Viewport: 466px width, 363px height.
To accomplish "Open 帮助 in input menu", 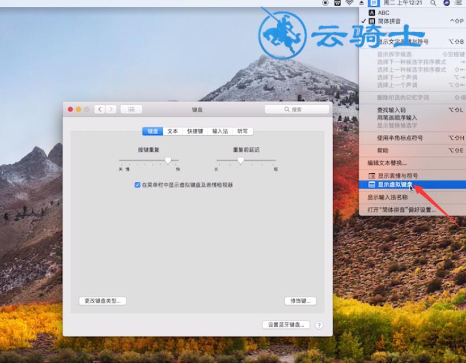I will (413, 151).
